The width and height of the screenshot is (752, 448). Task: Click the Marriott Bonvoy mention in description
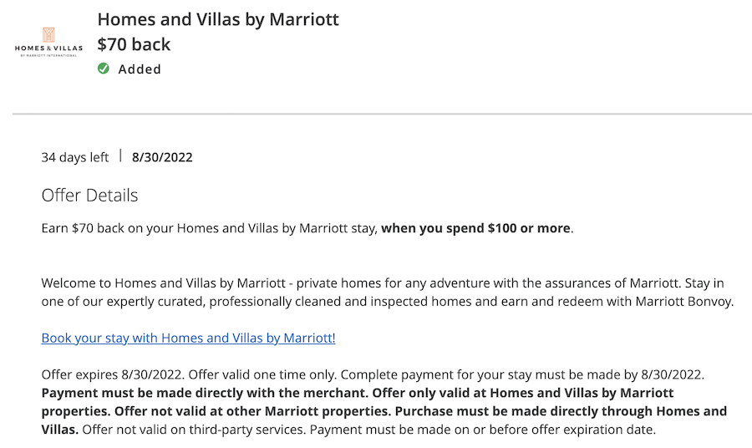point(683,301)
